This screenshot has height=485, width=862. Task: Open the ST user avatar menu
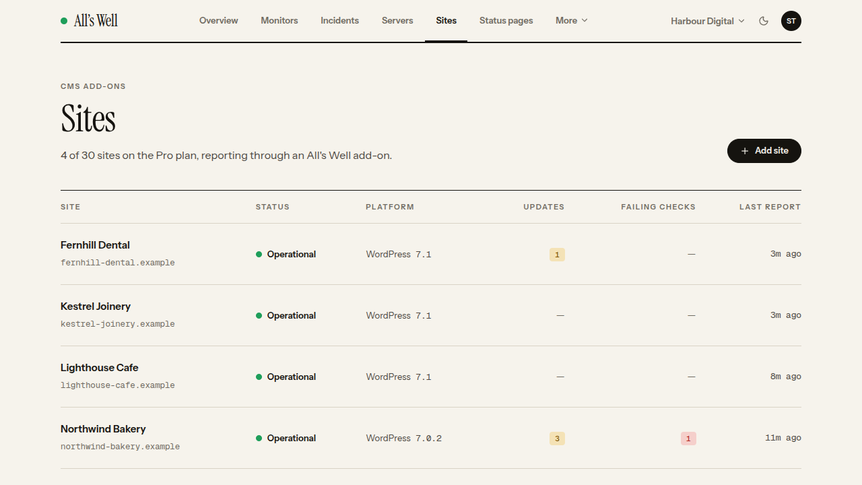click(x=791, y=21)
